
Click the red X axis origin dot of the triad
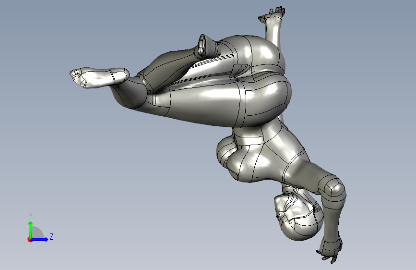tap(29, 240)
